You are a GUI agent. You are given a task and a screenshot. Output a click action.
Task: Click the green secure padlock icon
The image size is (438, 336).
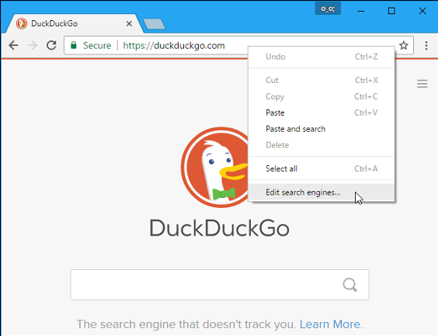tap(74, 45)
